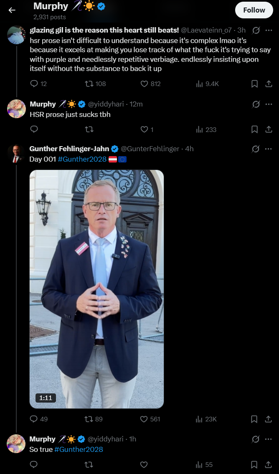Play the 1:11 video of Gunther
Screen dimensions: 279x474
coord(97,289)
